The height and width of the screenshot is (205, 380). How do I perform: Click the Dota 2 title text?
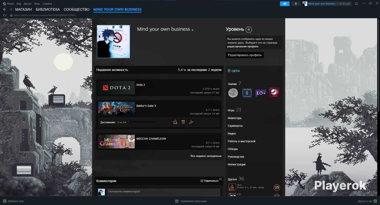click(141, 85)
